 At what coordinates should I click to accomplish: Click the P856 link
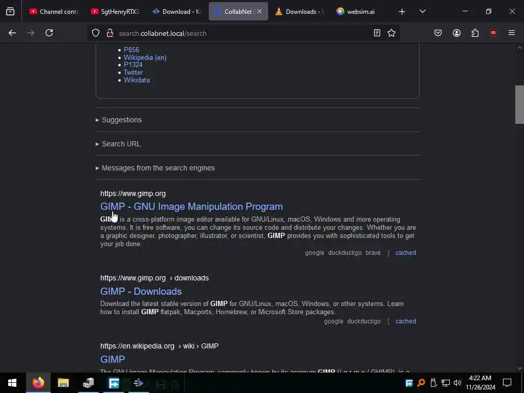coord(132,50)
